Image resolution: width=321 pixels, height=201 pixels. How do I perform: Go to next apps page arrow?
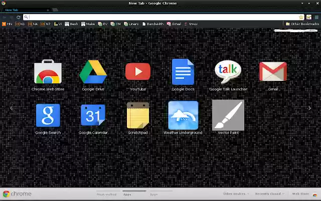click(309, 109)
